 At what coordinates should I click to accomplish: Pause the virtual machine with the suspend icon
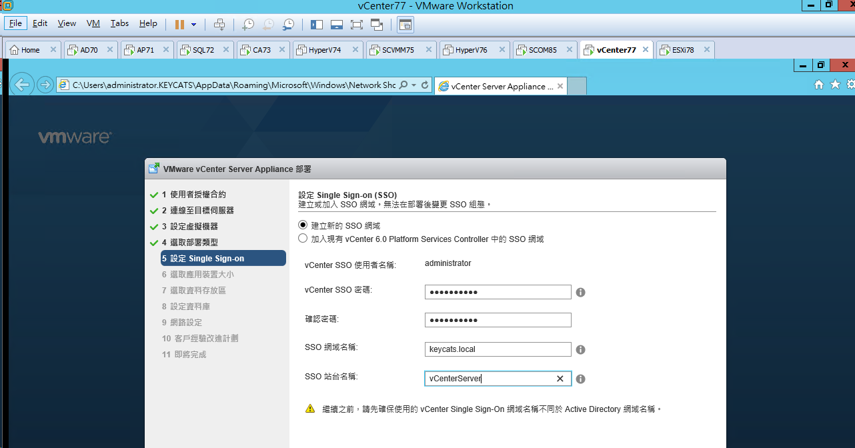click(x=179, y=24)
